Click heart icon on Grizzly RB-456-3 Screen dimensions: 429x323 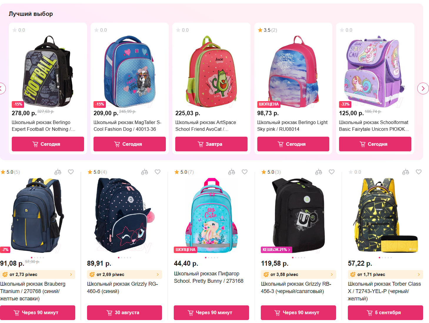332,172
